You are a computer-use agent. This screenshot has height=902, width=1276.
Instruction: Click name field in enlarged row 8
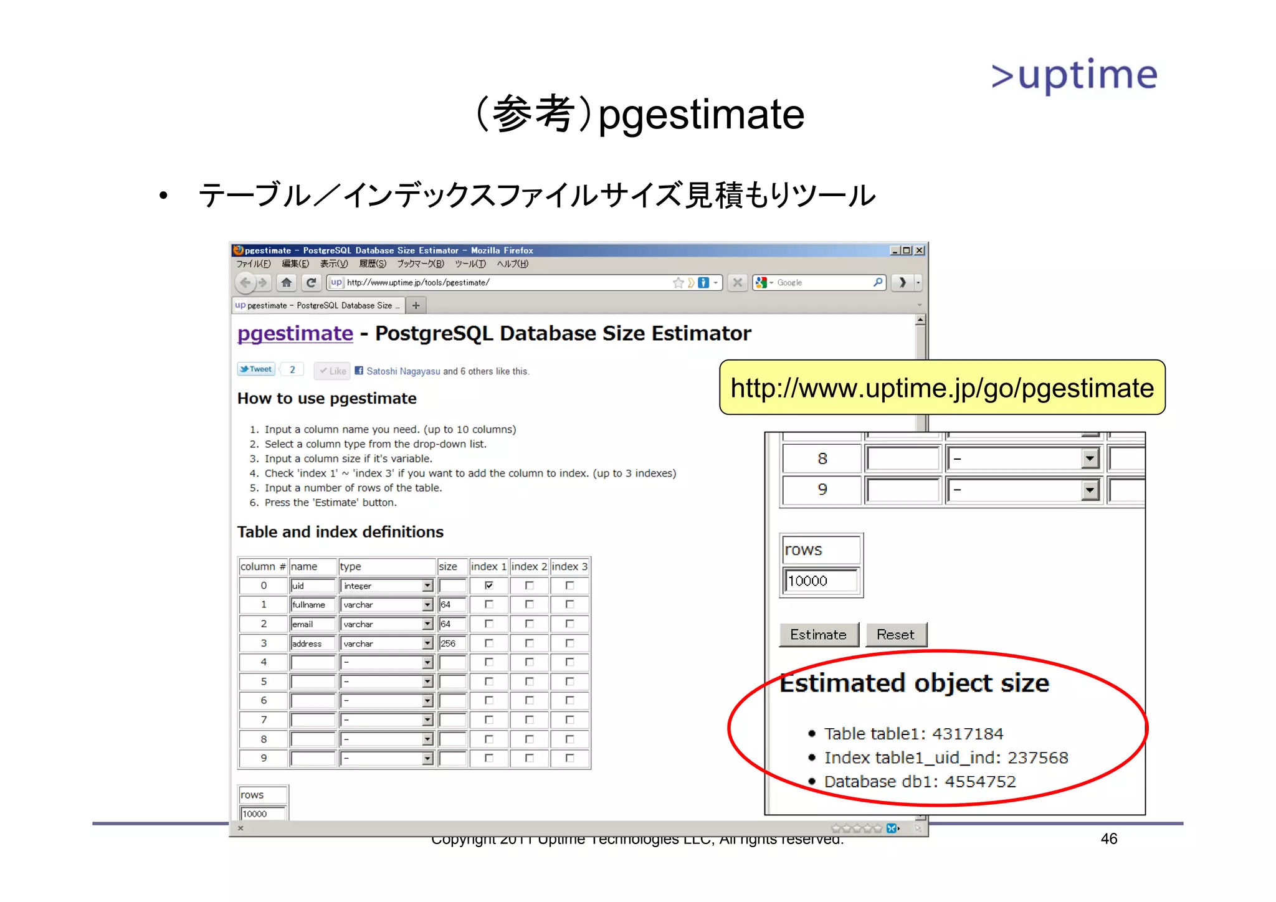click(x=903, y=459)
